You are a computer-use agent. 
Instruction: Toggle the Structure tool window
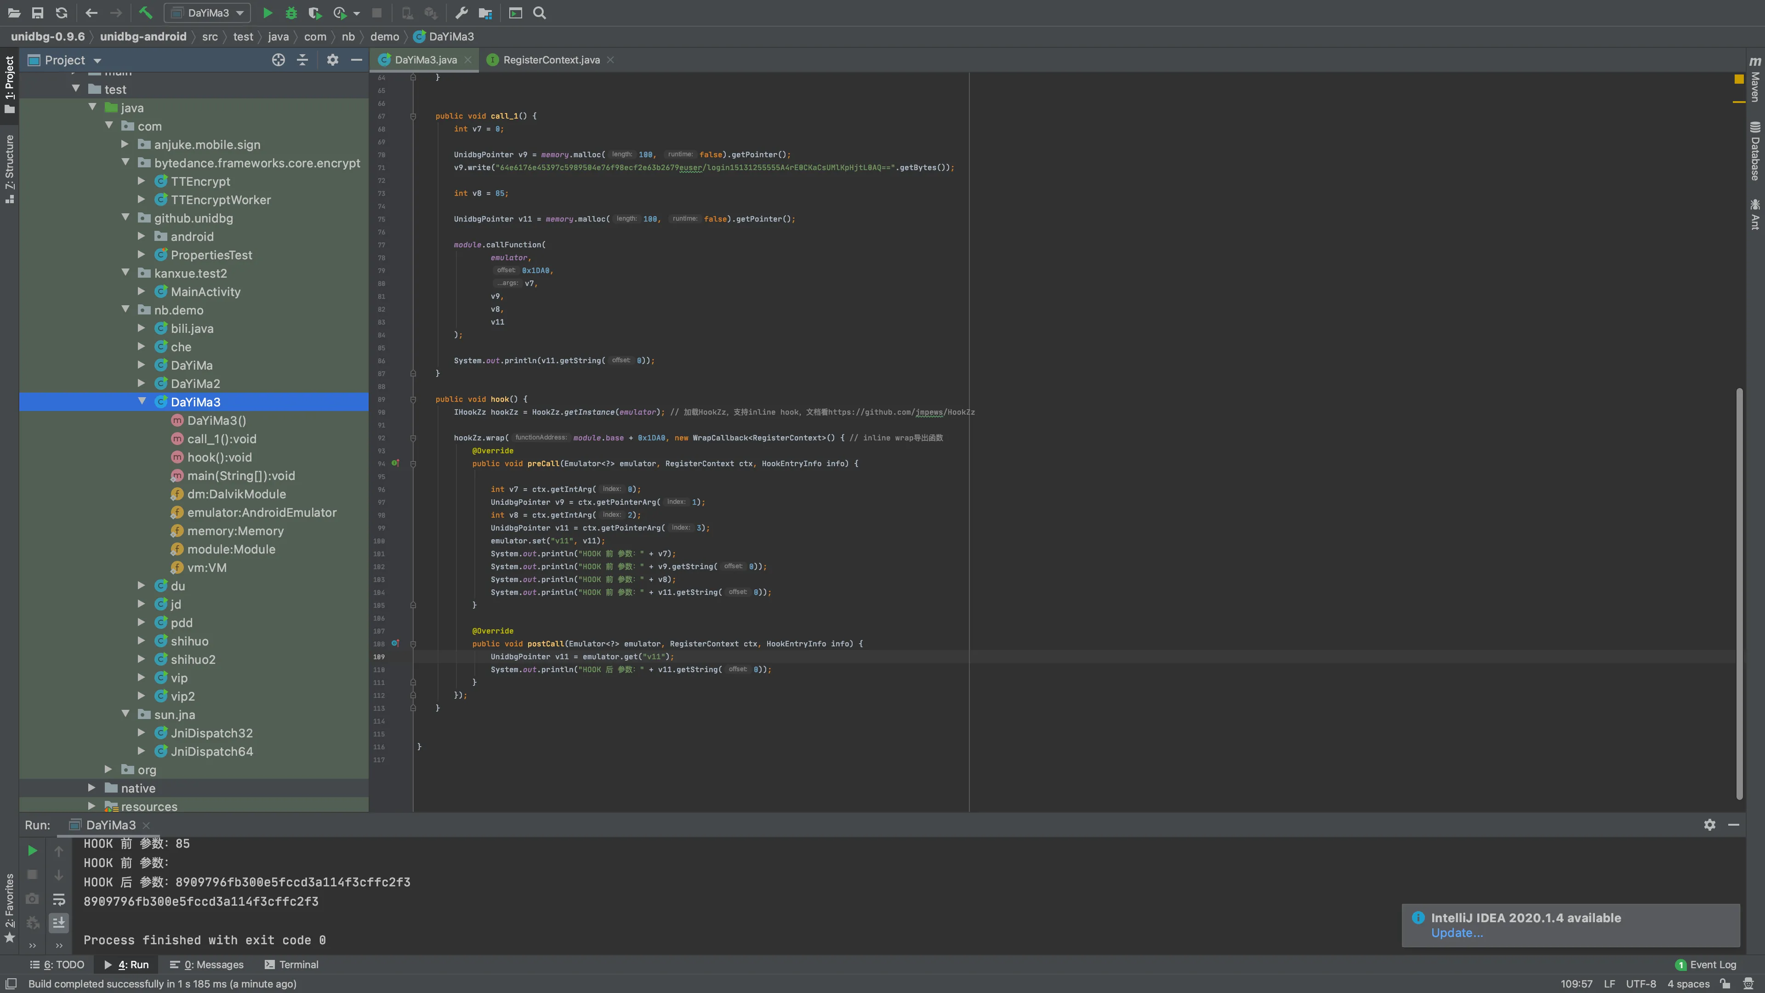coord(10,169)
